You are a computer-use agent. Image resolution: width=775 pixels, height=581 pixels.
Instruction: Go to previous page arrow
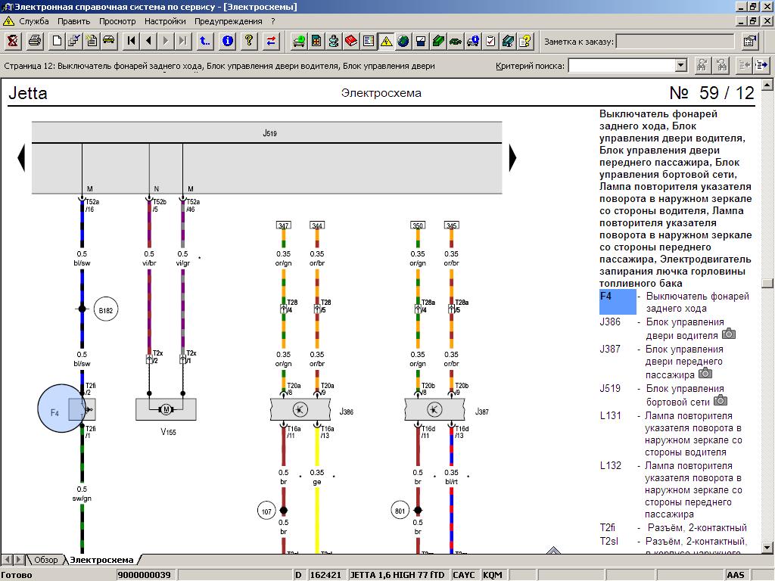tap(148, 41)
